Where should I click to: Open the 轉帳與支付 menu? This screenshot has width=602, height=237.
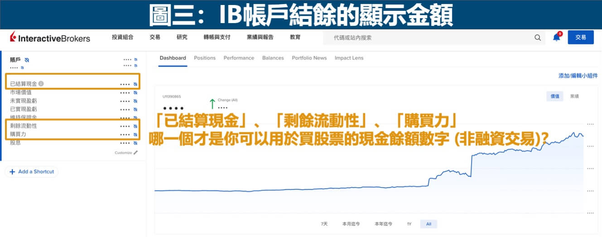(217, 37)
